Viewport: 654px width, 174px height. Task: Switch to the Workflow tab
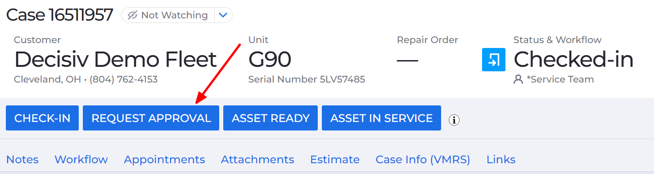81,159
